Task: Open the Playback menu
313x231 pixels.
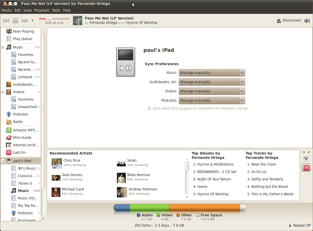Action: pyautogui.click(x=42, y=10)
